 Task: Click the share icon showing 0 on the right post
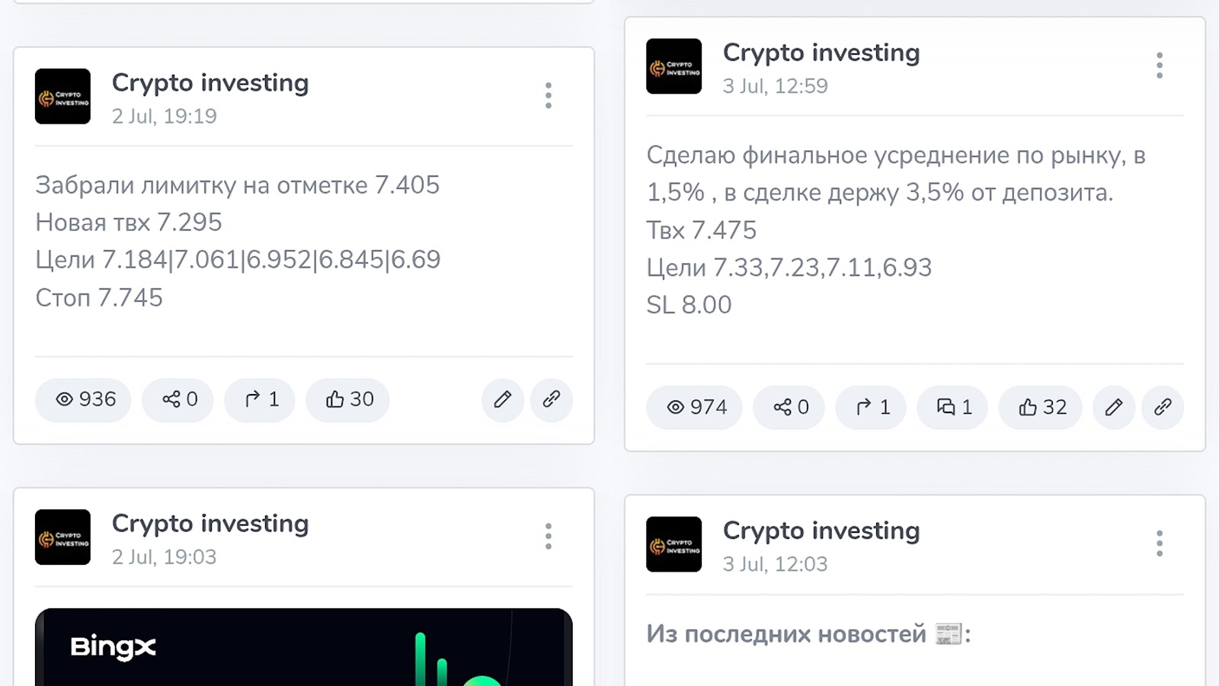click(788, 407)
